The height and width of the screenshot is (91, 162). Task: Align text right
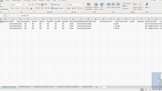click(x=42, y=8)
